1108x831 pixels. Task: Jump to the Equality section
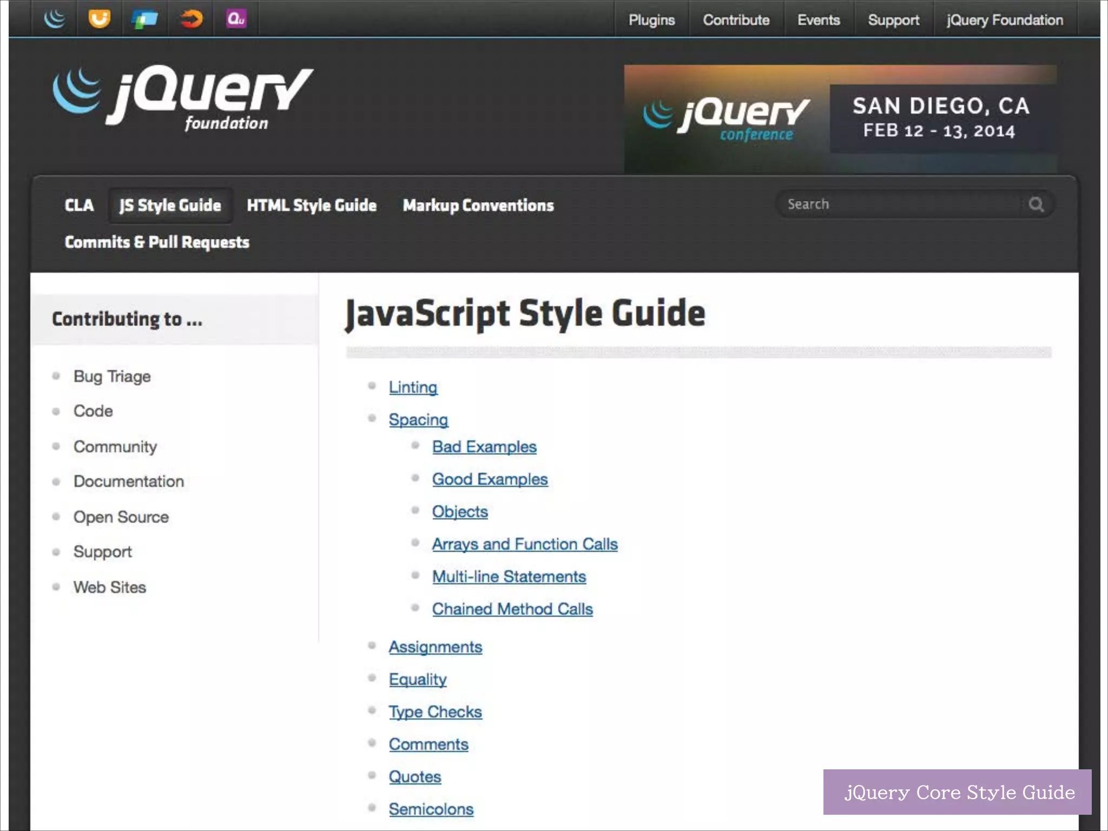pyautogui.click(x=418, y=680)
